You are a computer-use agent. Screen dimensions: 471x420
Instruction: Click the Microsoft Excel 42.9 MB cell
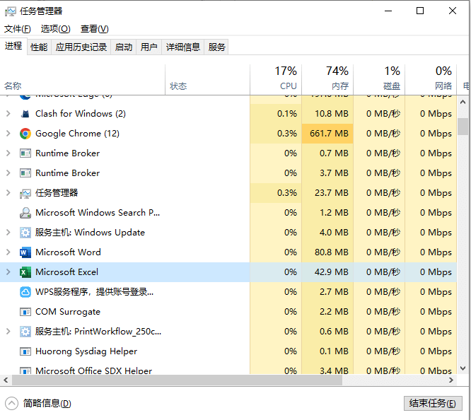327,272
